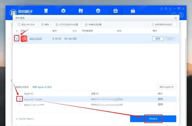Open the apps cube icon section
Image resolution: width=192 pixels, height=126 pixels.
(63, 11)
